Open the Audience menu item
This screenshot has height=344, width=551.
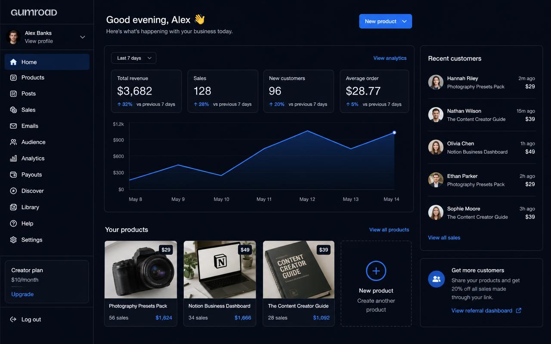tap(47, 142)
